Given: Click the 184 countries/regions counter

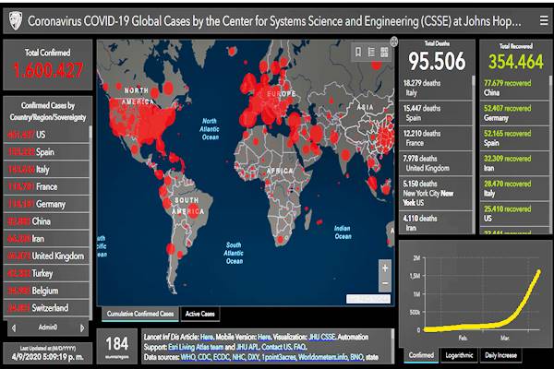Looking at the screenshot, I should pyautogui.click(x=117, y=347).
